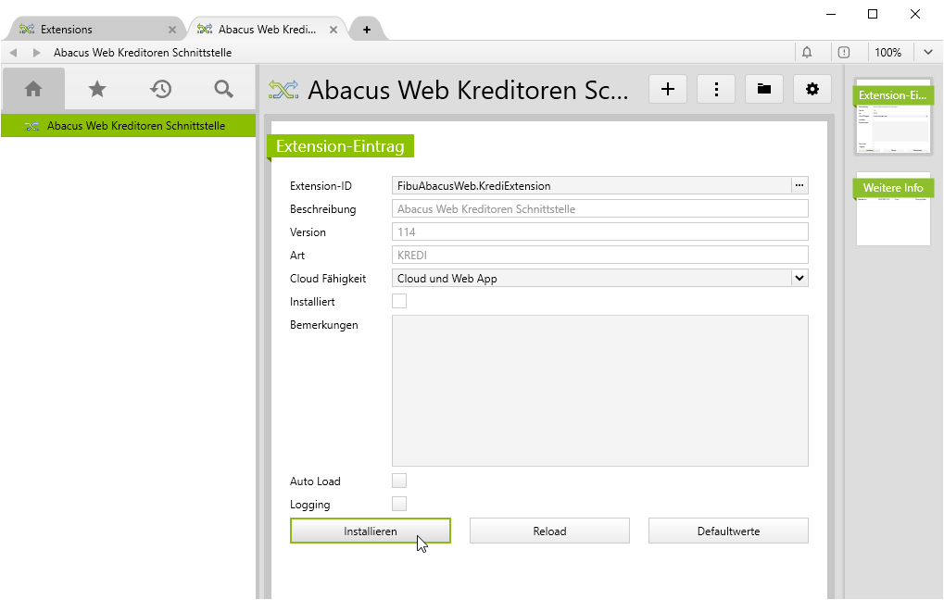Select the Weitere Info page thumbnail
This screenshot has width=944, height=600.
pyautogui.click(x=893, y=210)
